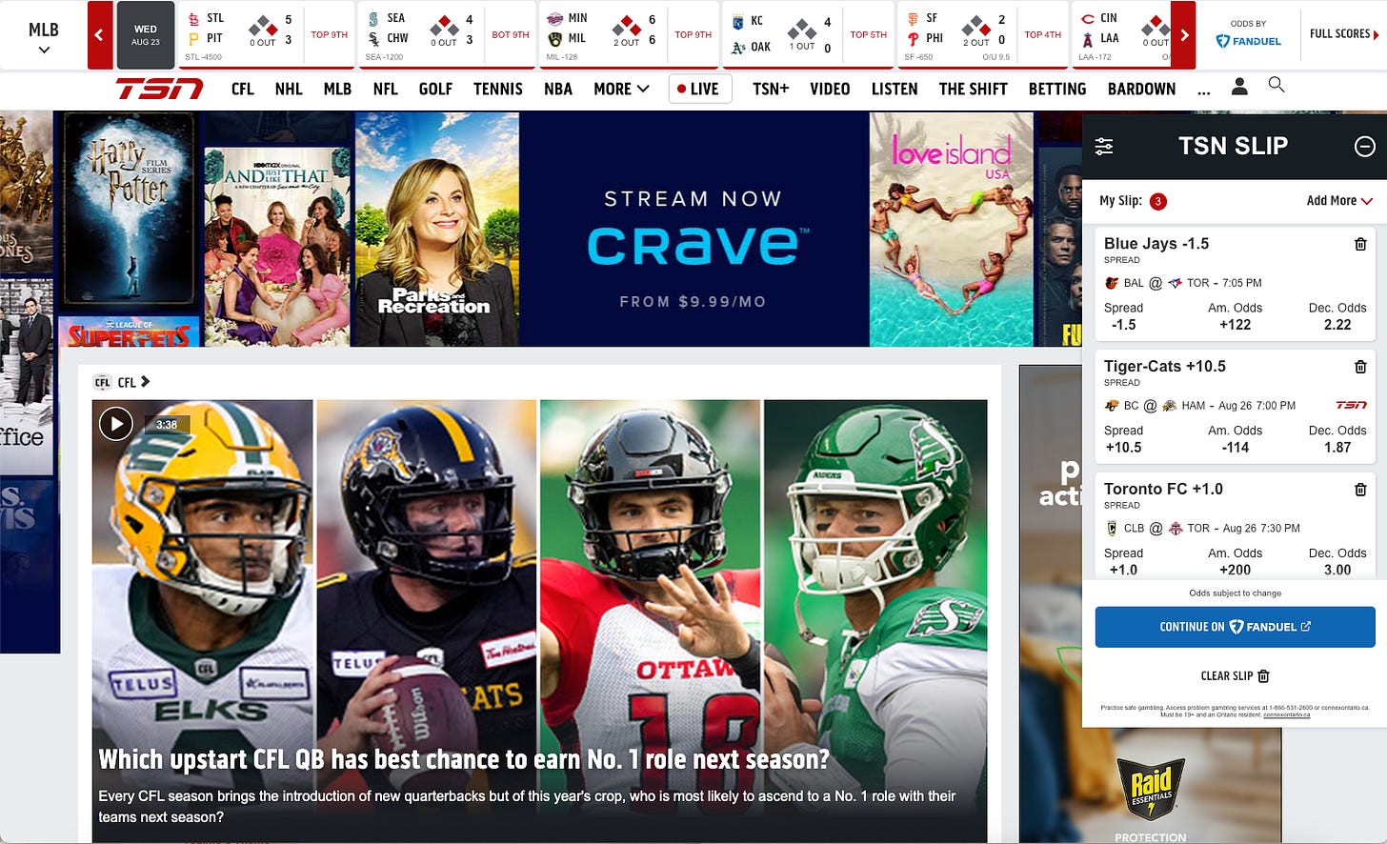Open BETTING menu item
Image resolution: width=1387 pixels, height=844 pixels.
[x=1057, y=89]
